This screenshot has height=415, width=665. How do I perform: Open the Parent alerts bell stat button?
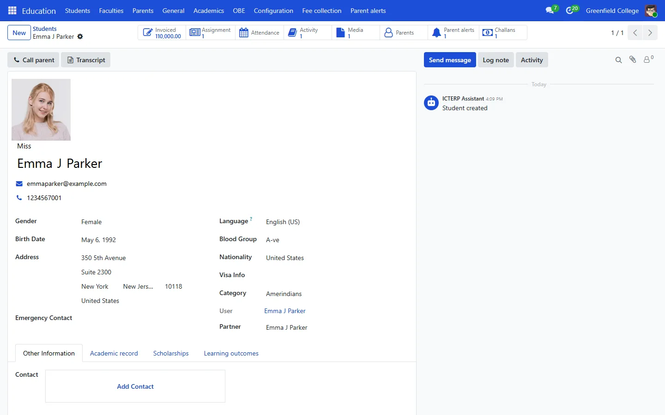[453, 33]
